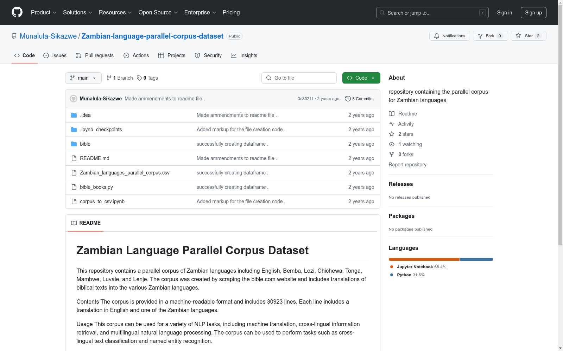The width and height of the screenshot is (563, 351).
Task: Click the Pricing link
Action: (231, 13)
